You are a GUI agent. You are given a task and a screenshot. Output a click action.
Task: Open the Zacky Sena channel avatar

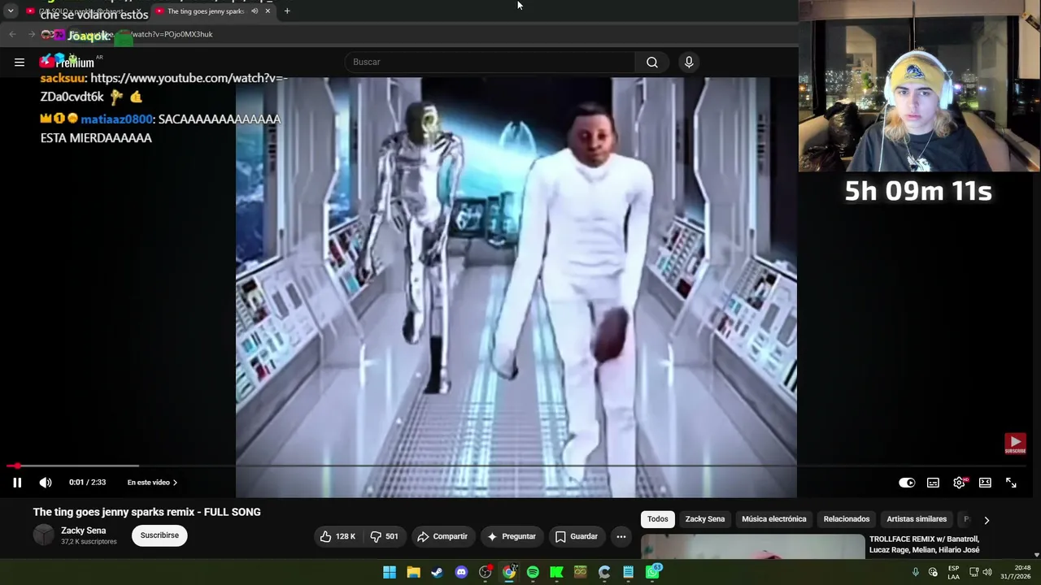pos(43,535)
